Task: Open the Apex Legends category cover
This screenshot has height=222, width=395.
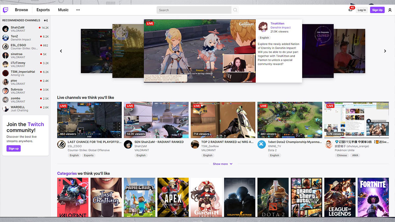Action: (x=173, y=197)
